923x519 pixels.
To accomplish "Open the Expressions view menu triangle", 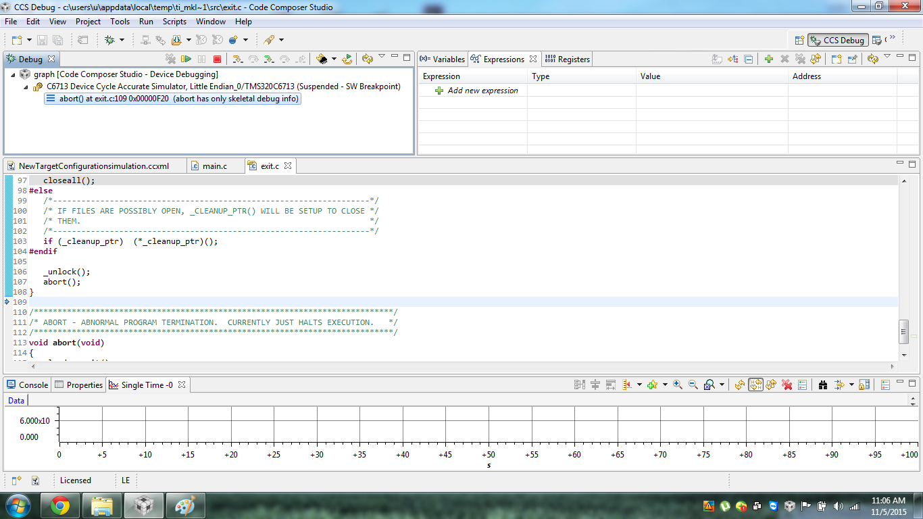I will click(x=887, y=57).
